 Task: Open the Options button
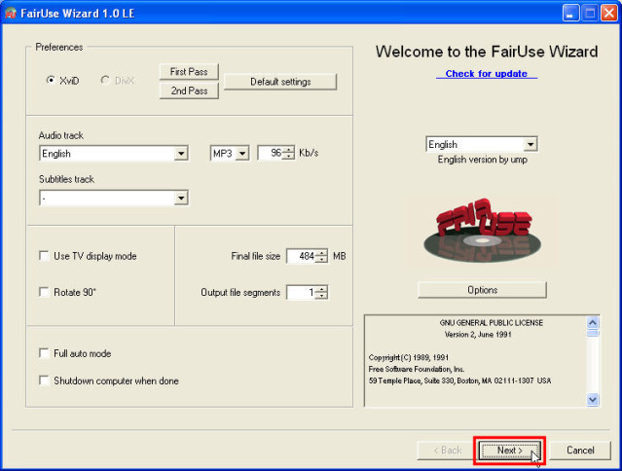pyautogui.click(x=482, y=290)
